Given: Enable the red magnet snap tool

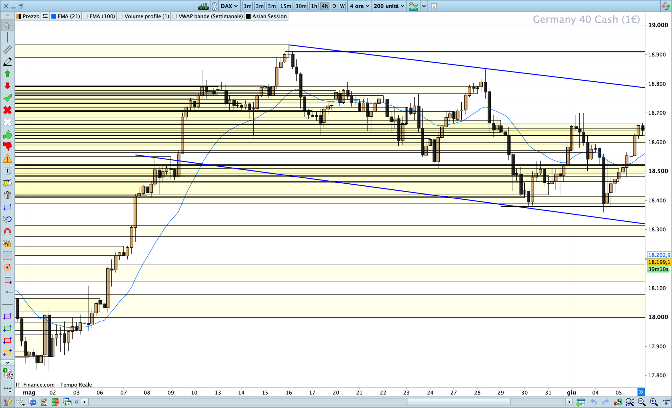Looking at the screenshot, I should point(7,231).
